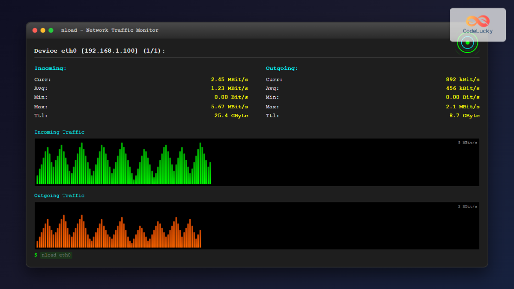Click the nload eth0 command text

[x=56, y=255]
